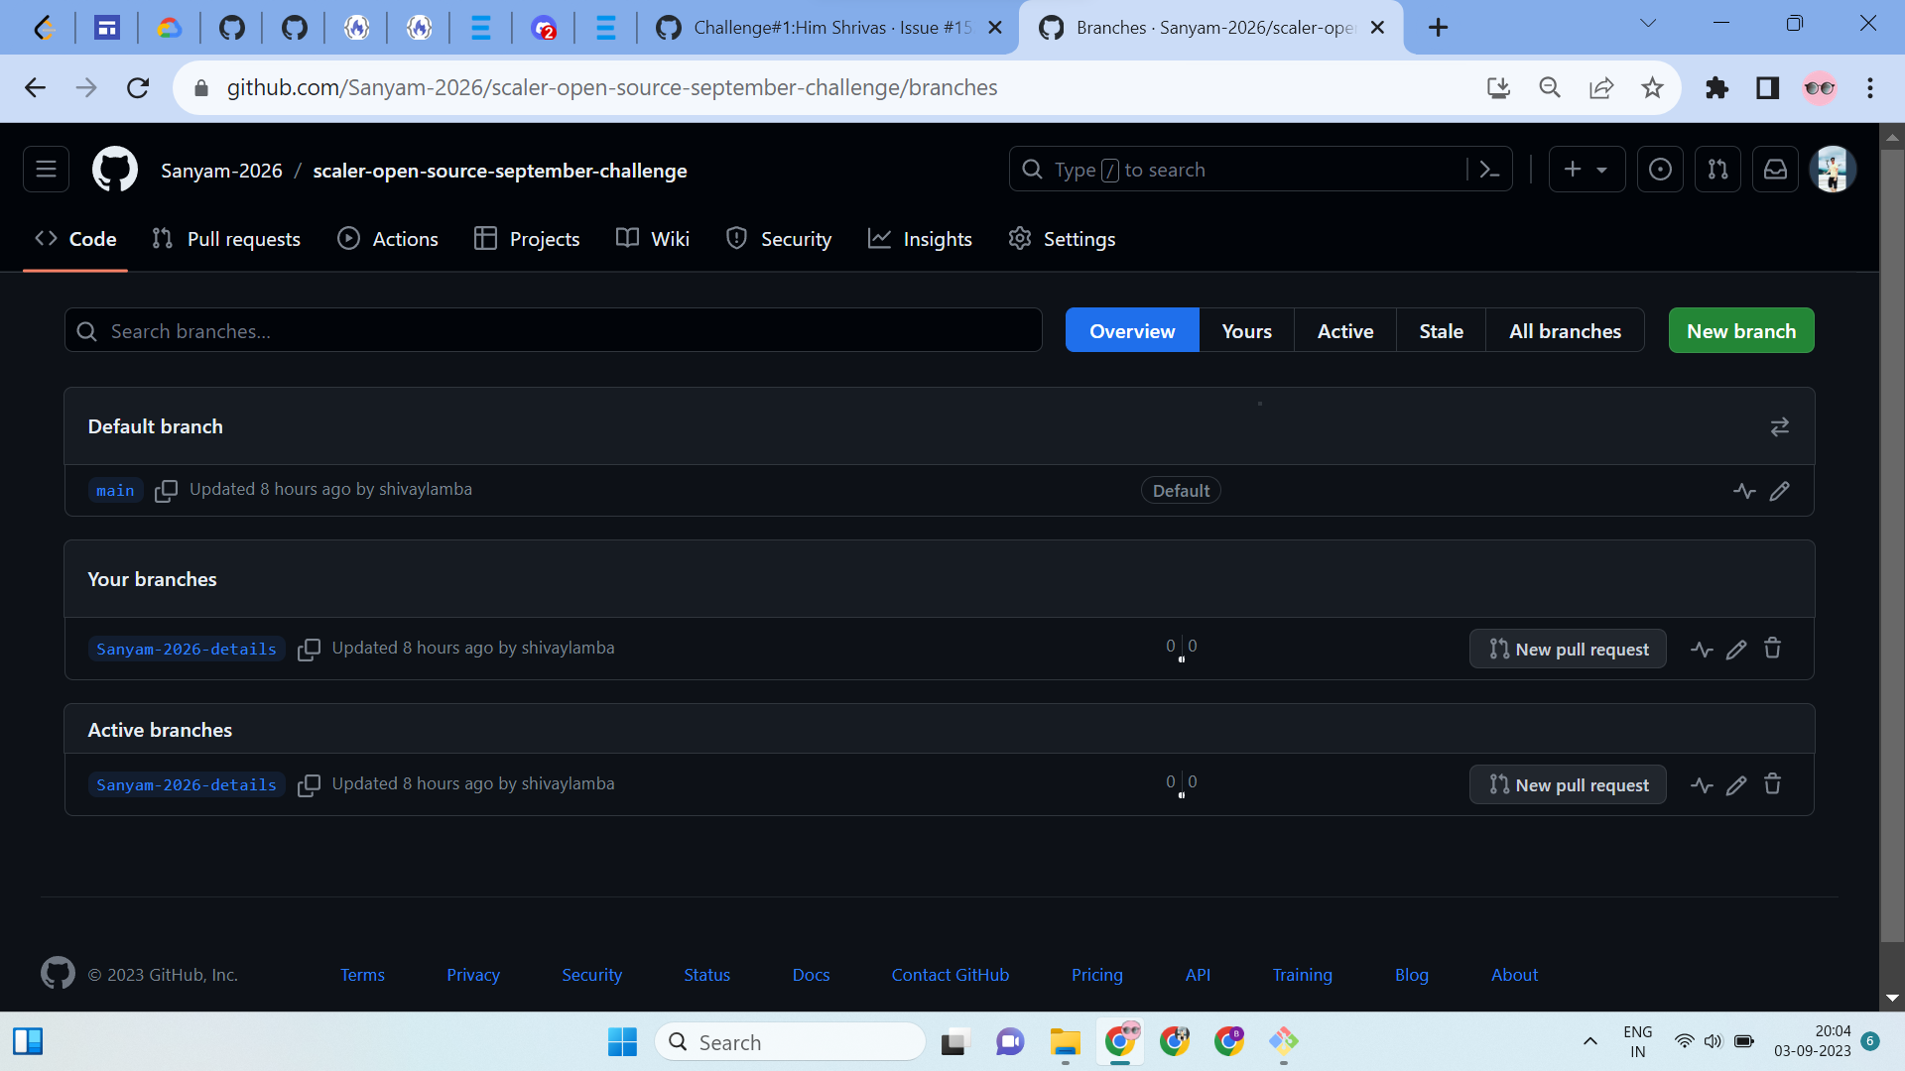Switch to the Actions tab
1905x1071 pixels.
(x=387, y=238)
